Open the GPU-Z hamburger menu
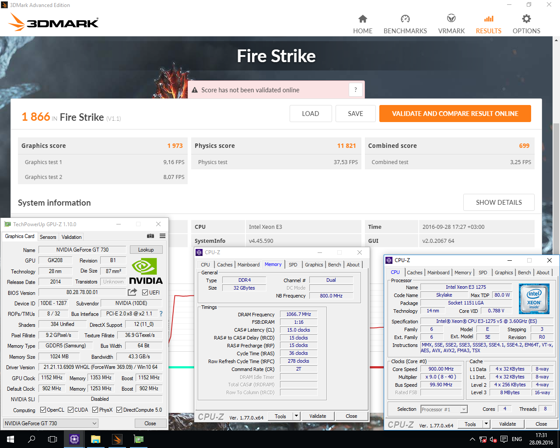 pyautogui.click(x=162, y=236)
